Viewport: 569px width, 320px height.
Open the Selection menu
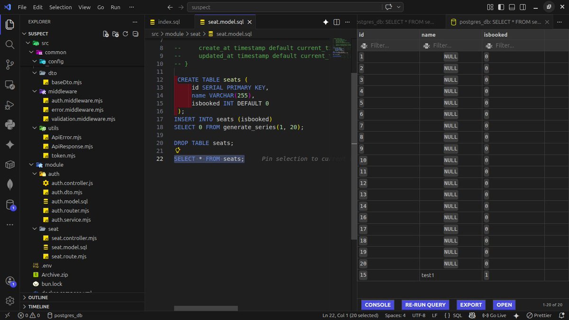(61, 7)
